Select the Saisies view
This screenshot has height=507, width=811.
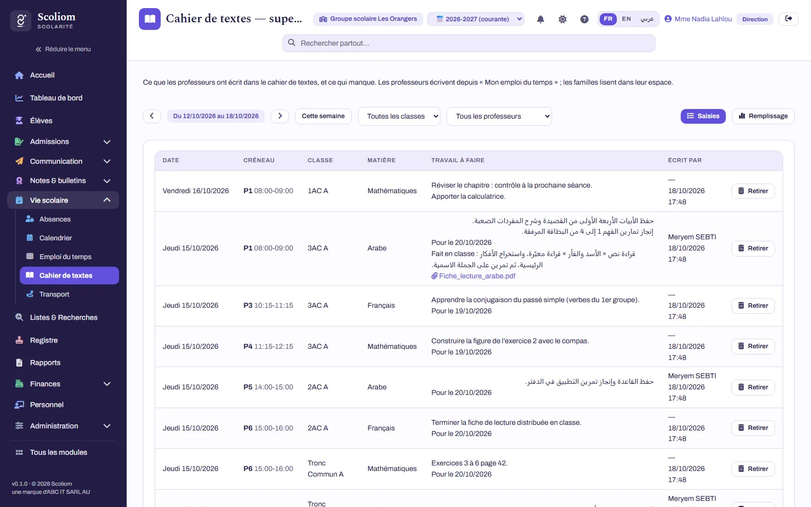703,116
